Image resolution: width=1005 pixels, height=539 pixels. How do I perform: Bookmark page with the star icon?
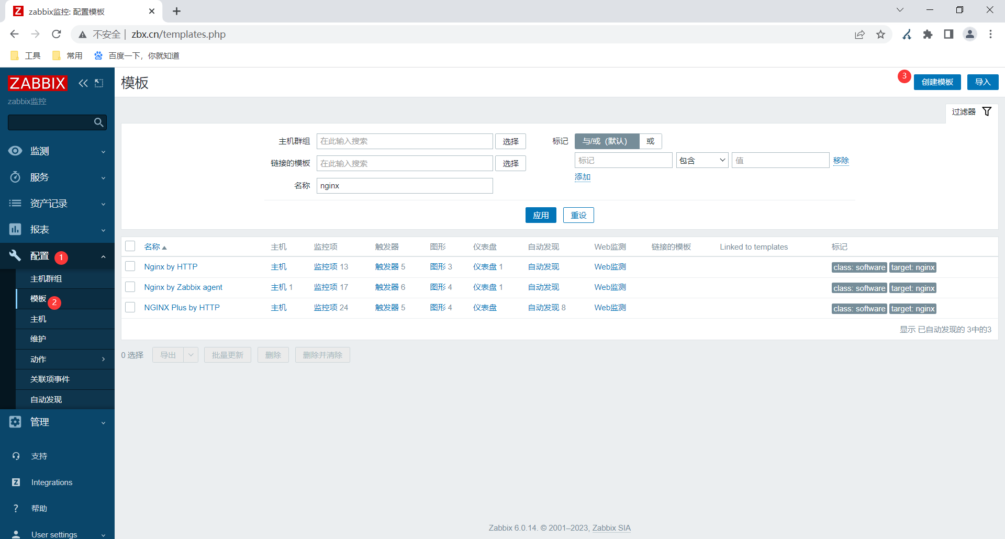[880, 34]
